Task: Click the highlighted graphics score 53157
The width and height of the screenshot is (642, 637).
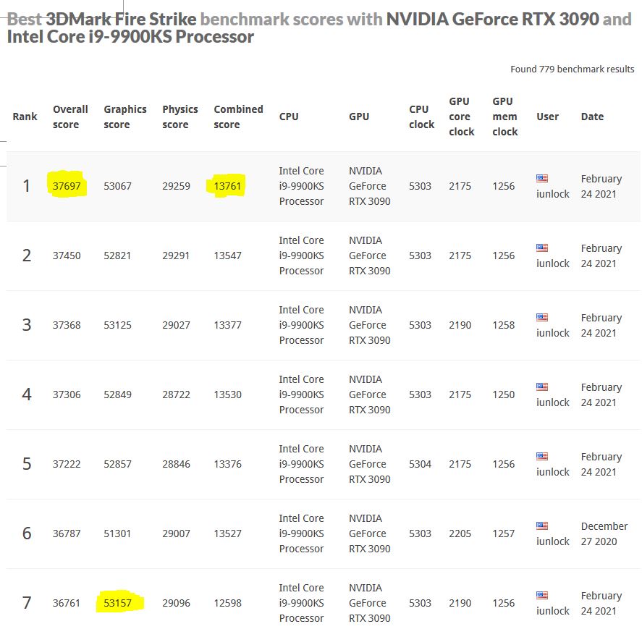Action: tap(118, 603)
